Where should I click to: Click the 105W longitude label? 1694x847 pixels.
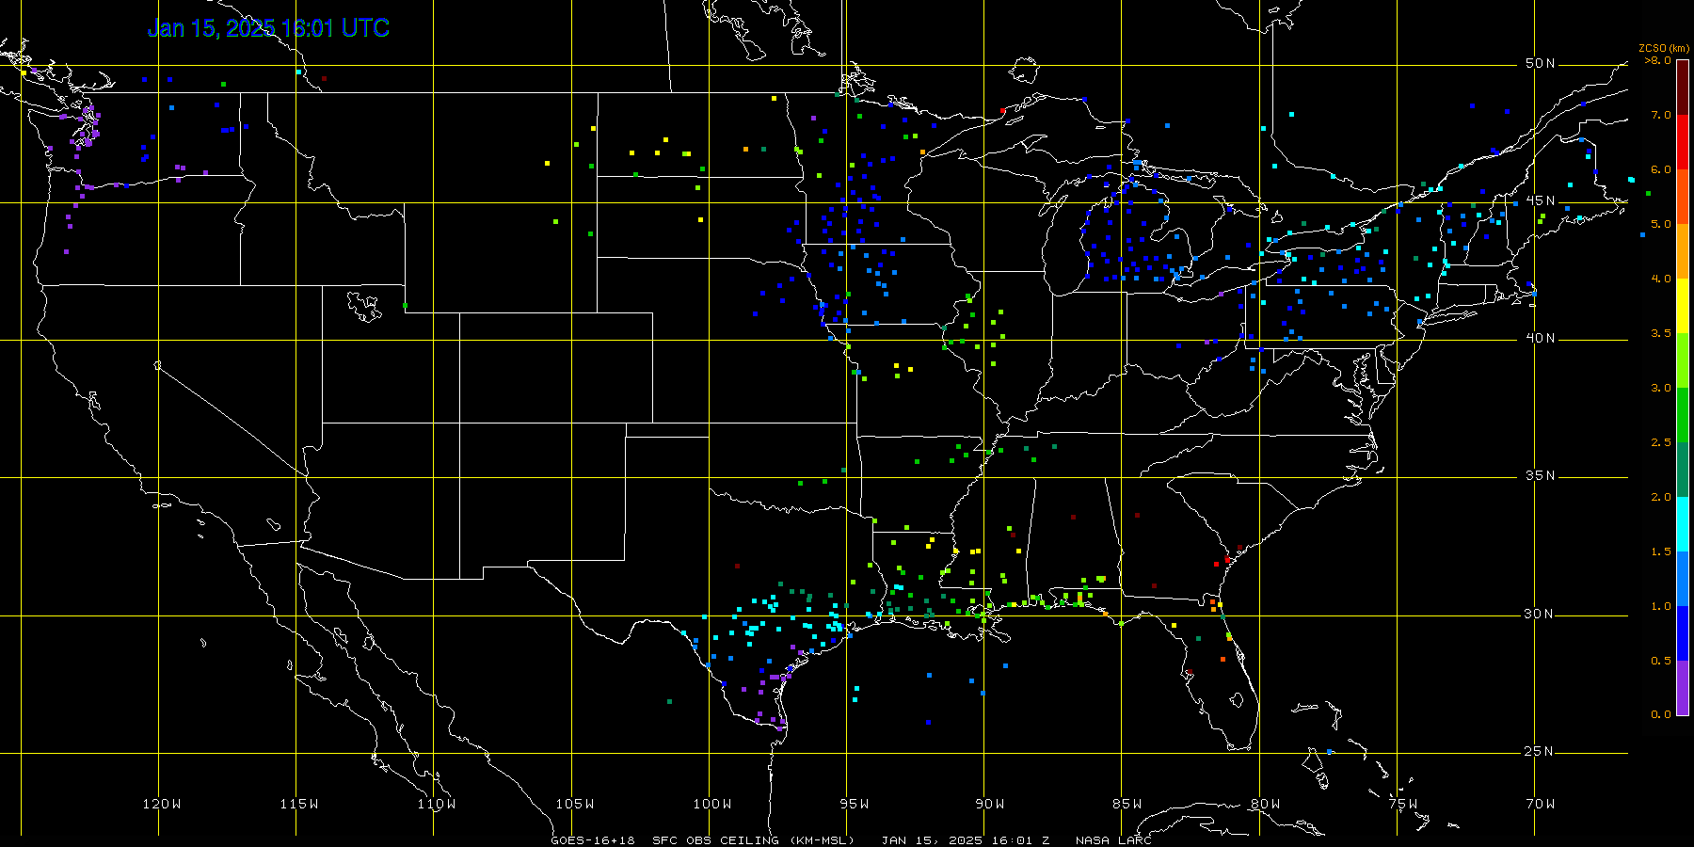(x=575, y=804)
